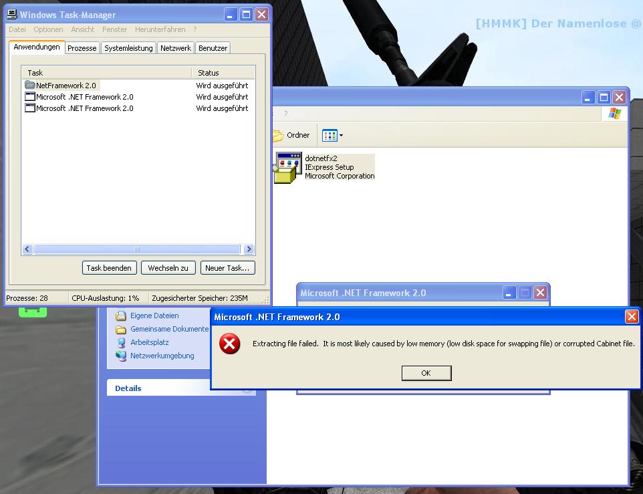
Task: Click the Ordner folders toolbar icon
Action: [279, 135]
